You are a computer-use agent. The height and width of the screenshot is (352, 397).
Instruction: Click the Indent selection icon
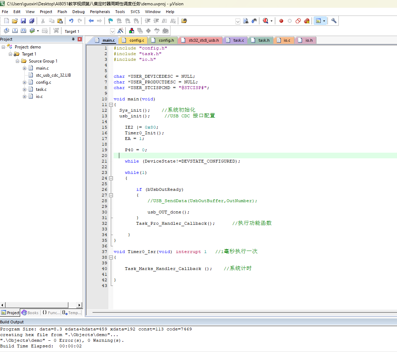tap(148, 21)
